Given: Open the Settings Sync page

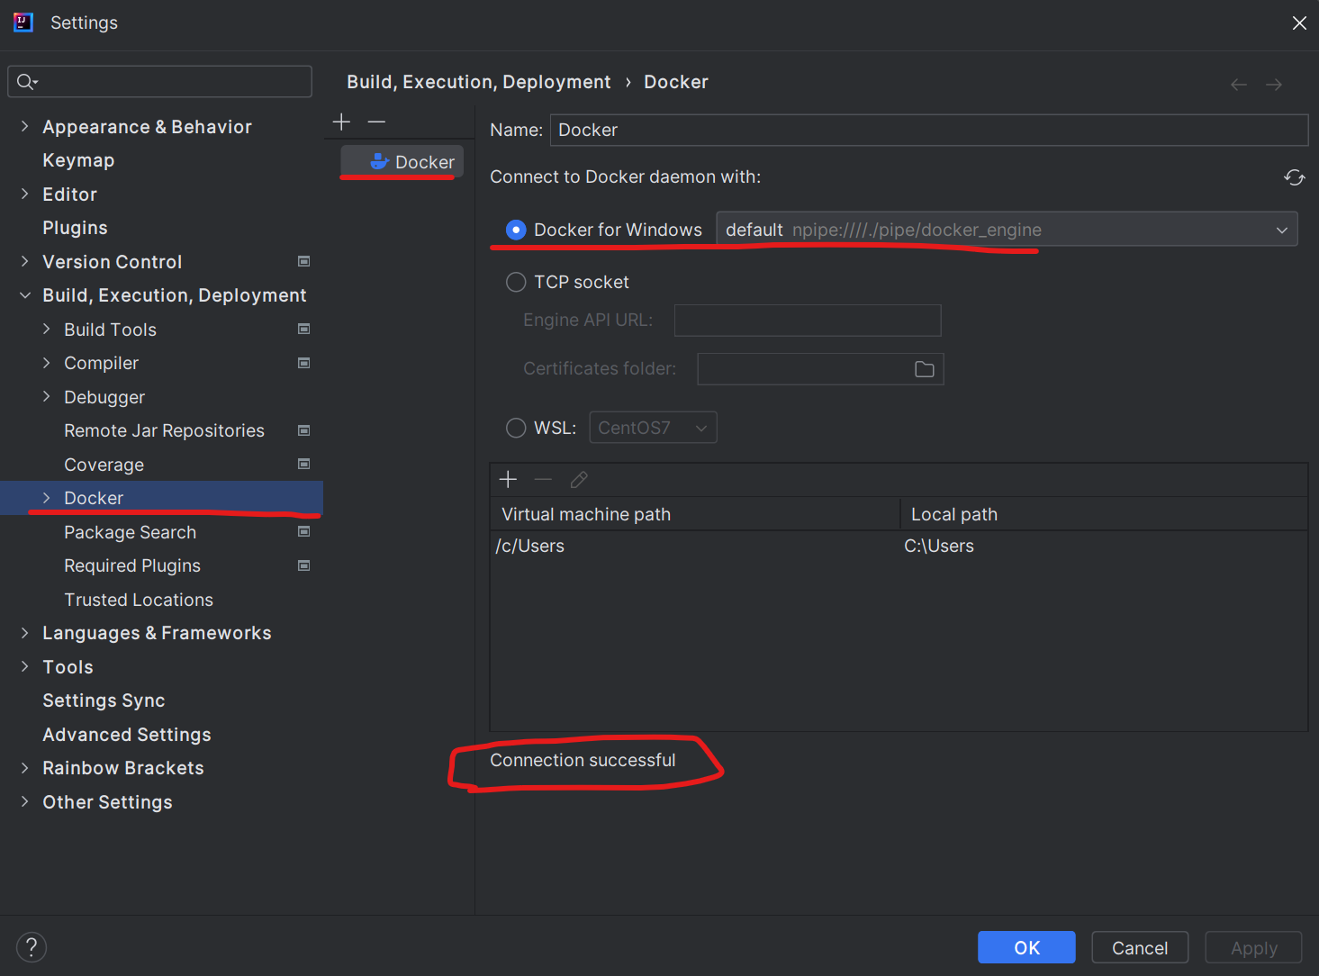Looking at the screenshot, I should 104,700.
